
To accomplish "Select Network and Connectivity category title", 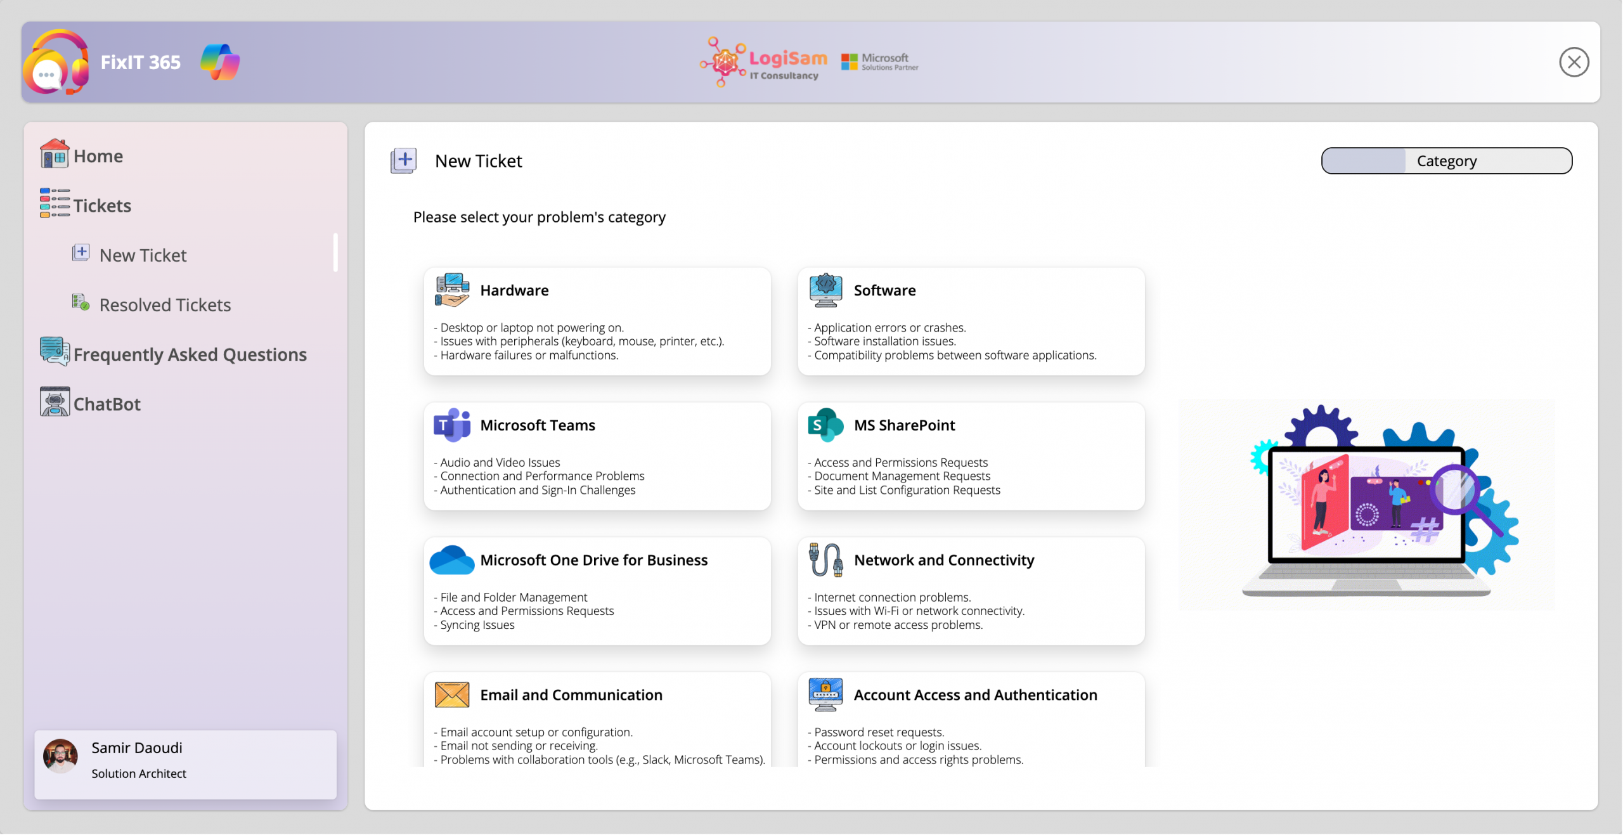I will pos(944,560).
